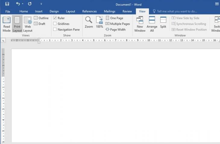Open Switch Windows dropdown

click(x=216, y=24)
